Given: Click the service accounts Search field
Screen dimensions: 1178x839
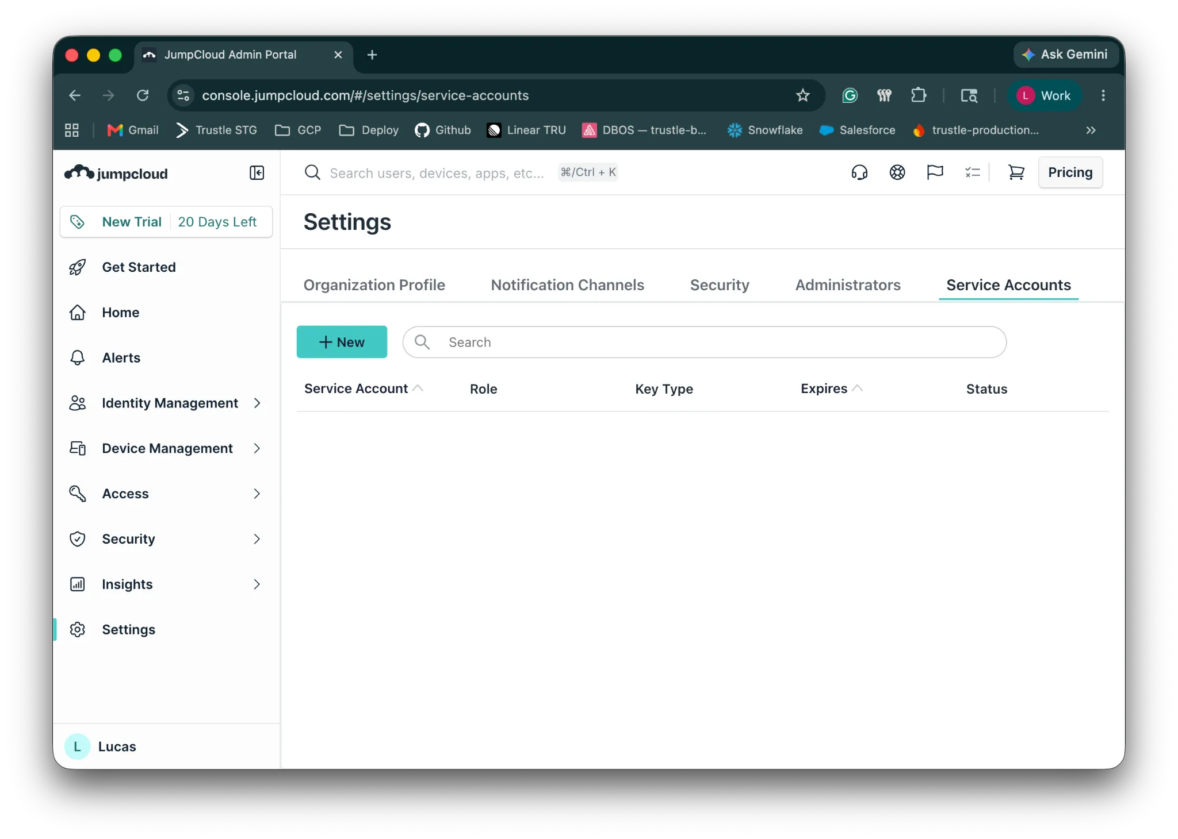Looking at the screenshot, I should click(705, 342).
